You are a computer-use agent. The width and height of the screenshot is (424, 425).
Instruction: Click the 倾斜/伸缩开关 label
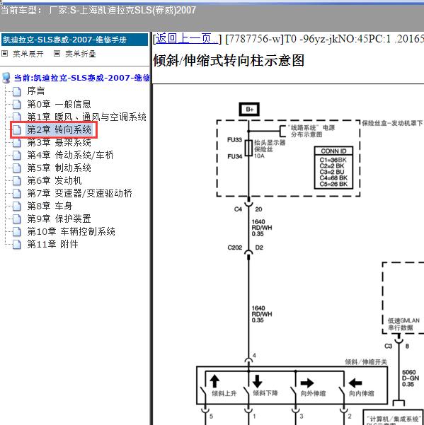pyautogui.click(x=366, y=362)
